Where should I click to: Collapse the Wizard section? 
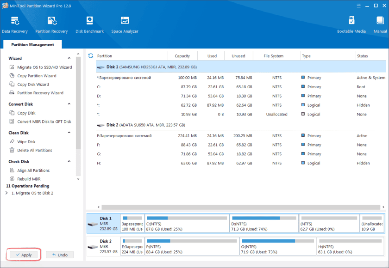(x=69, y=59)
